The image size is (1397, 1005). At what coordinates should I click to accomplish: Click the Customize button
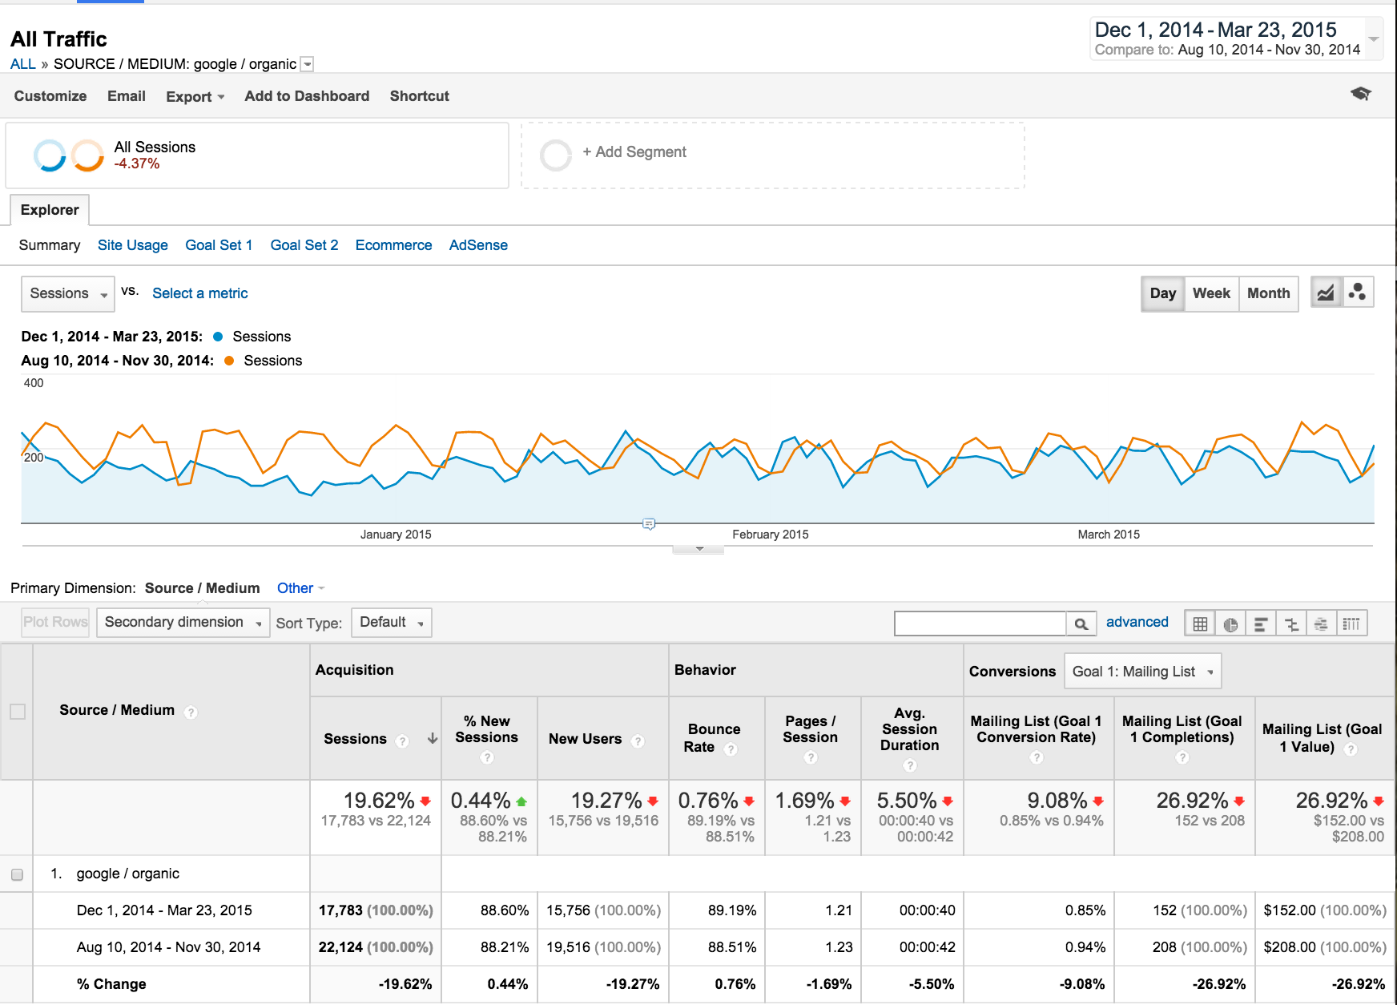tap(50, 96)
